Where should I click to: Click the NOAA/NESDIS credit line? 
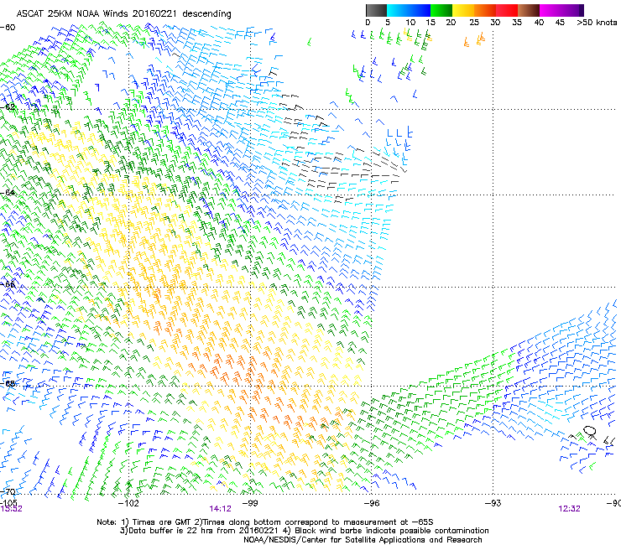pyautogui.click(x=363, y=540)
